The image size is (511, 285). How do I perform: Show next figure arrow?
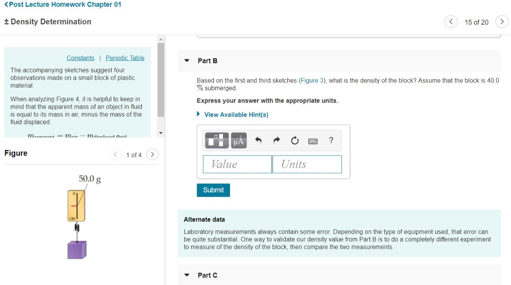pos(152,154)
